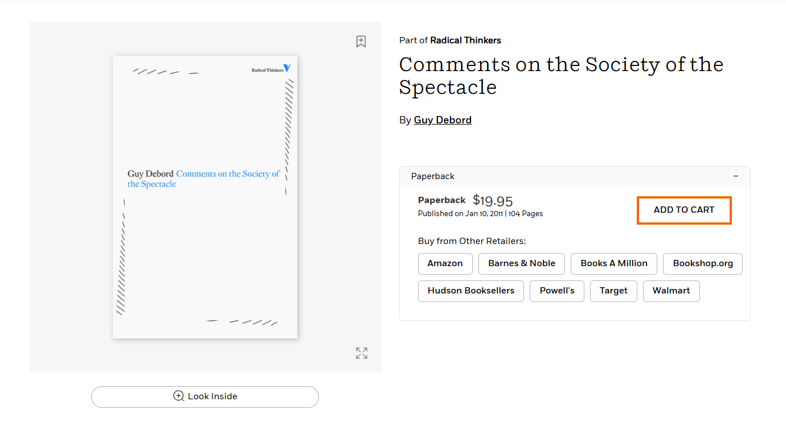Select Powell's retailer button

point(556,291)
